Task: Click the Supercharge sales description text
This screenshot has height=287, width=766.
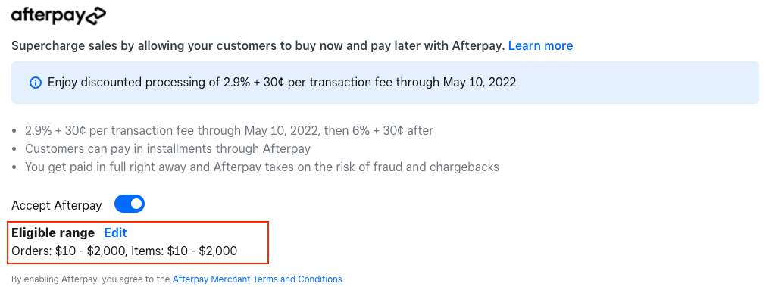Action: click(x=258, y=46)
